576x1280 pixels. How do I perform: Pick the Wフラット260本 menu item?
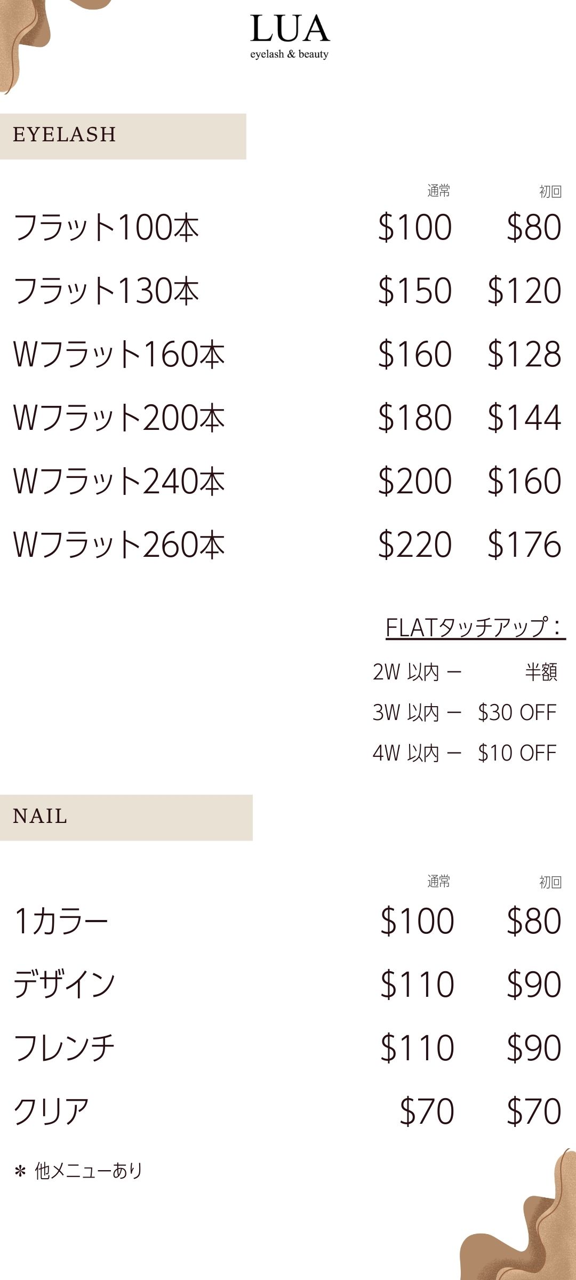click(x=118, y=545)
